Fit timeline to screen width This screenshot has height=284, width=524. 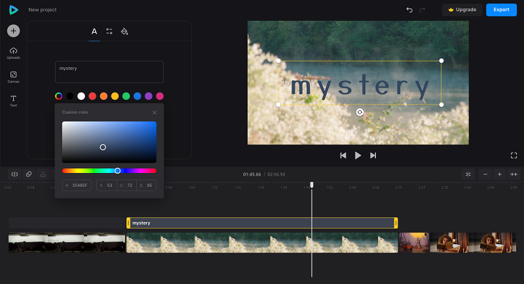(x=514, y=174)
